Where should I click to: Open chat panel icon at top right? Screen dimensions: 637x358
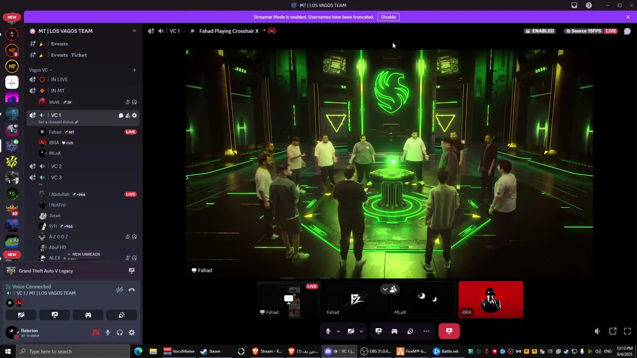coord(627,31)
